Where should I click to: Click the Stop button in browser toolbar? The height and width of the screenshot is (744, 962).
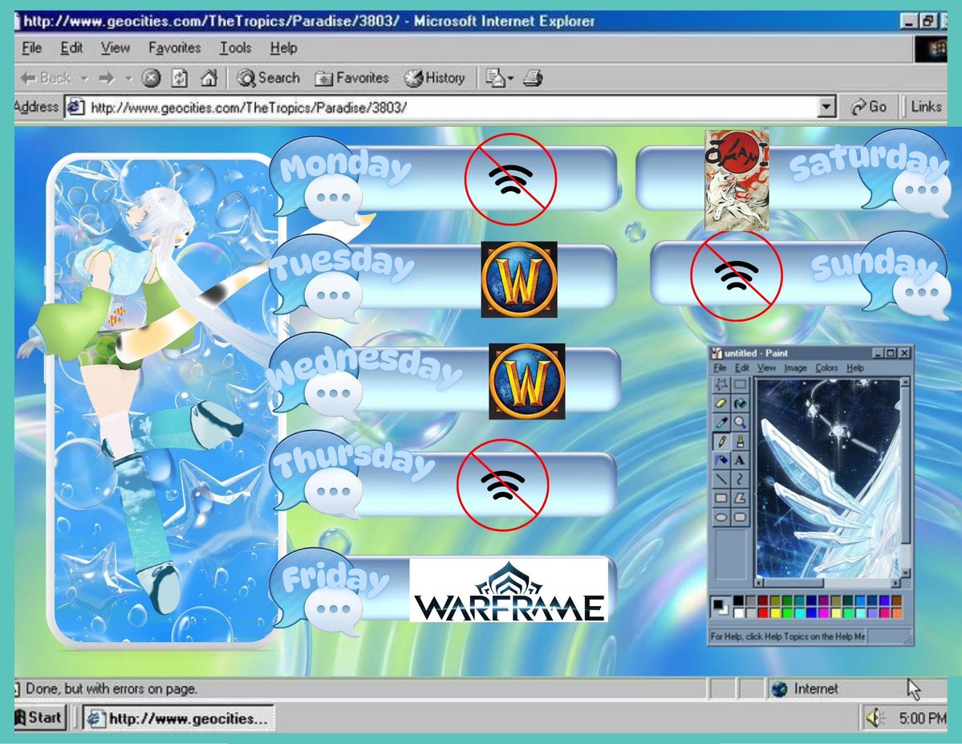(x=151, y=78)
